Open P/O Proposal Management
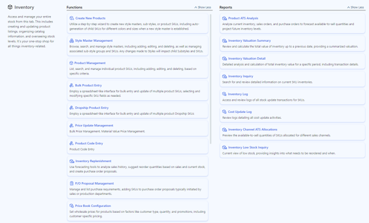 (x=95, y=183)
